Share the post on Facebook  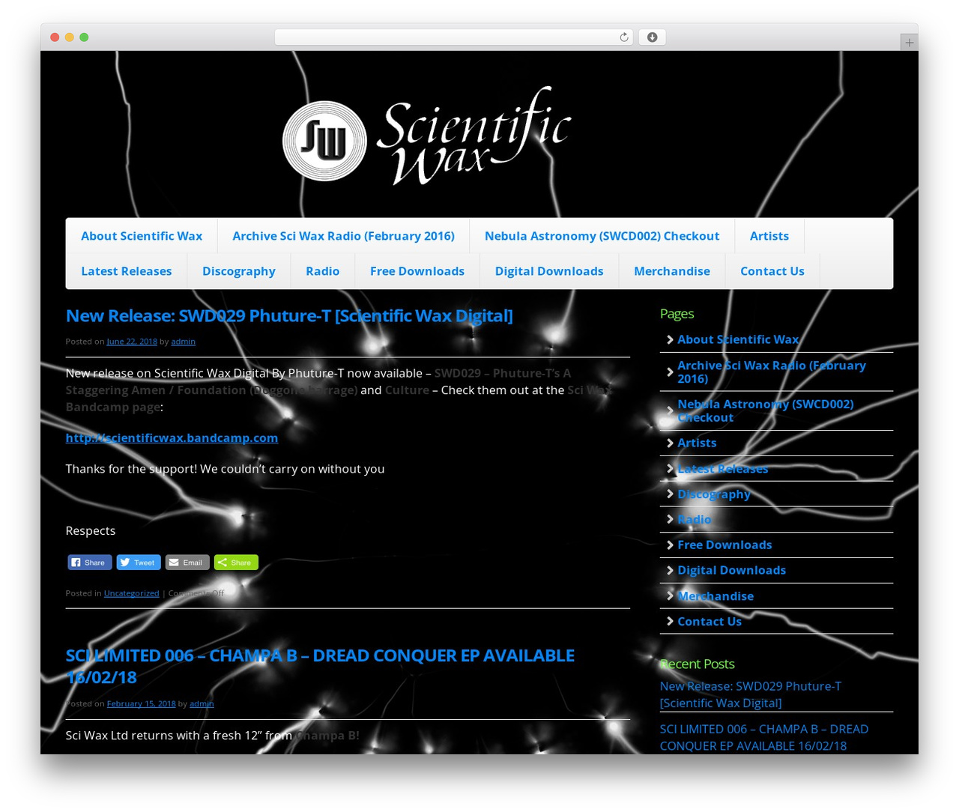(x=89, y=563)
